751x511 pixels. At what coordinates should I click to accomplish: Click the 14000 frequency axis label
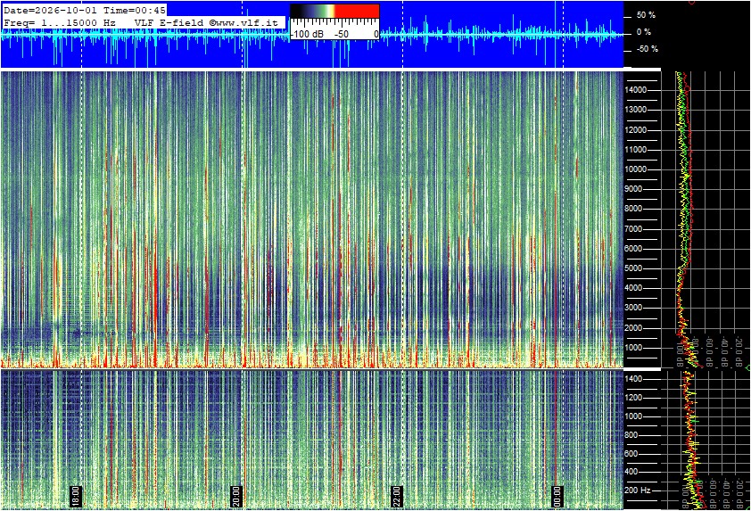636,90
